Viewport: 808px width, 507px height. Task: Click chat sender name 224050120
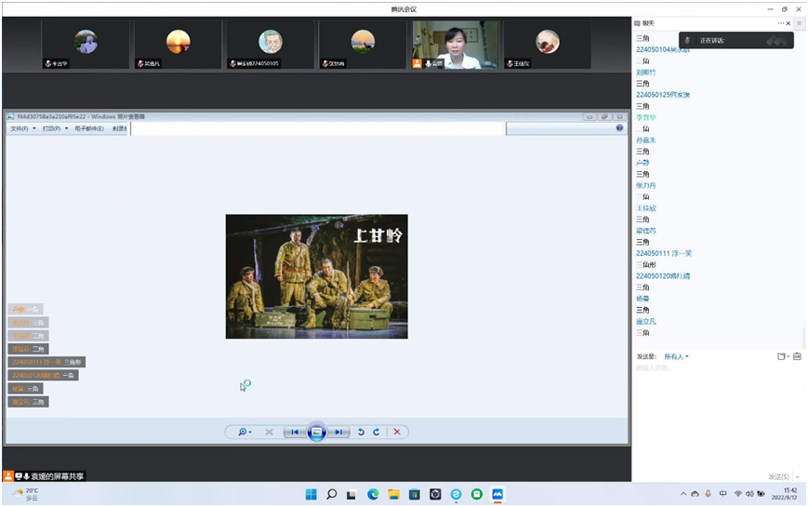(x=663, y=276)
